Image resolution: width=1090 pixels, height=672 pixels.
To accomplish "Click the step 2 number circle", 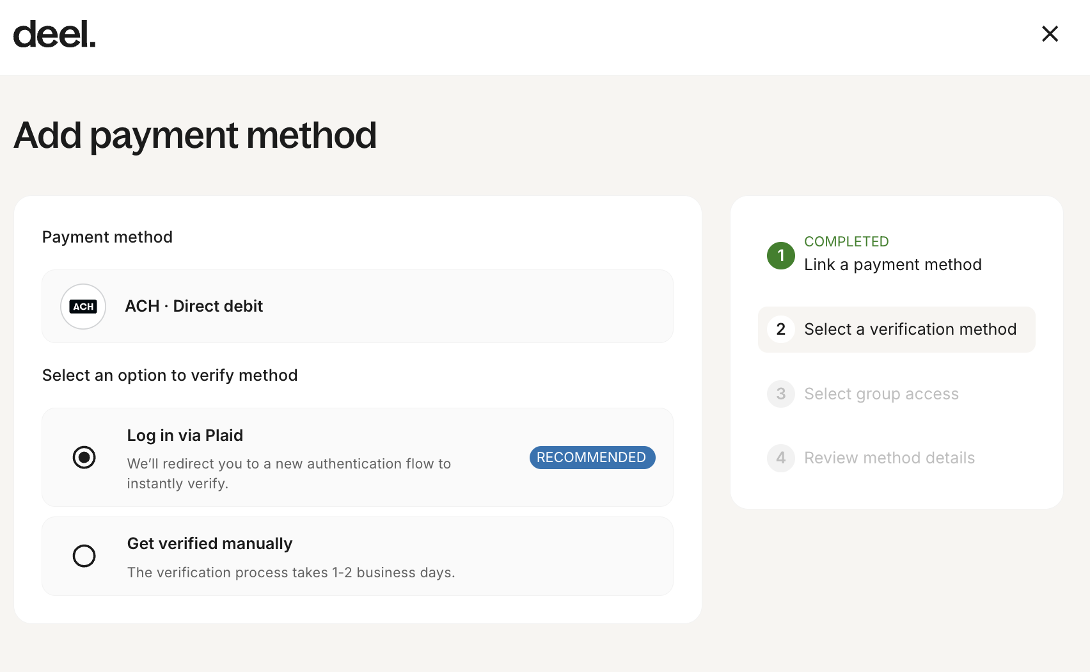I will [x=780, y=330].
